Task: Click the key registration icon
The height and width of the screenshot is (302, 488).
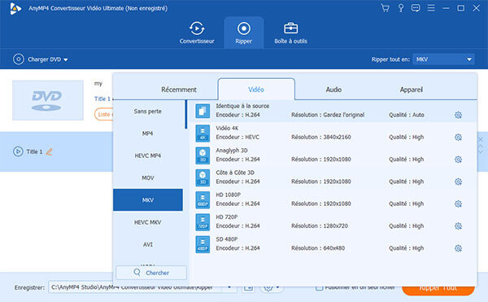Action: (x=401, y=8)
